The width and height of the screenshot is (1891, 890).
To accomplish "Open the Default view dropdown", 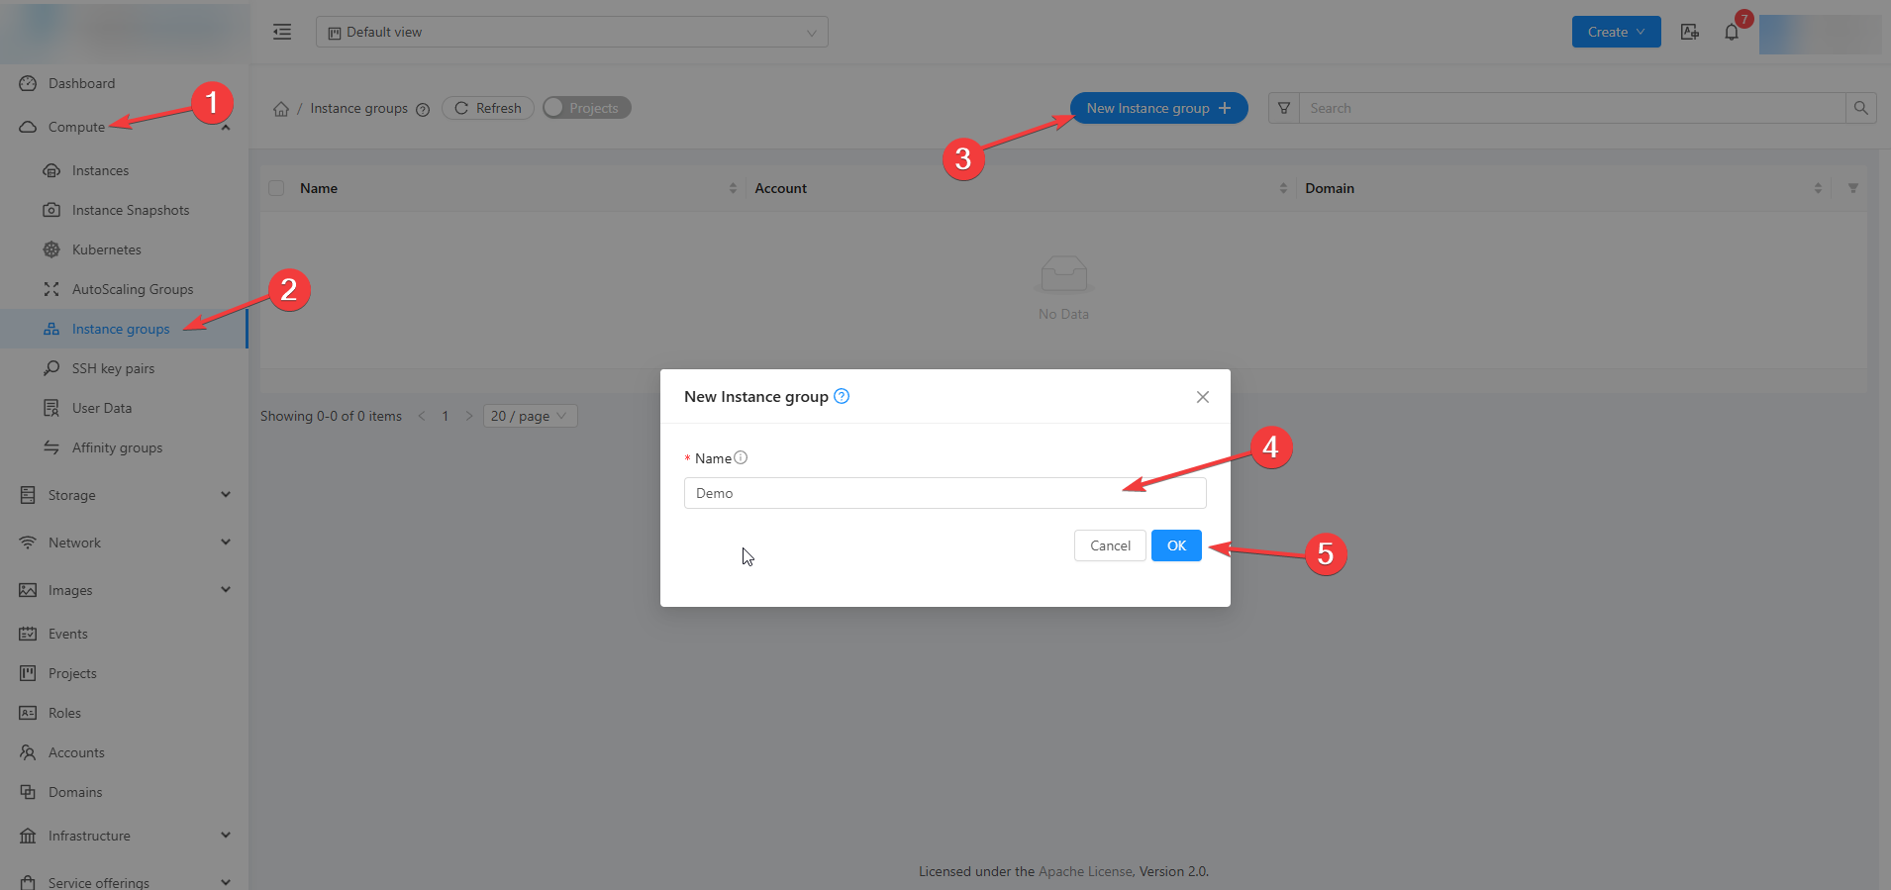I will [x=571, y=32].
